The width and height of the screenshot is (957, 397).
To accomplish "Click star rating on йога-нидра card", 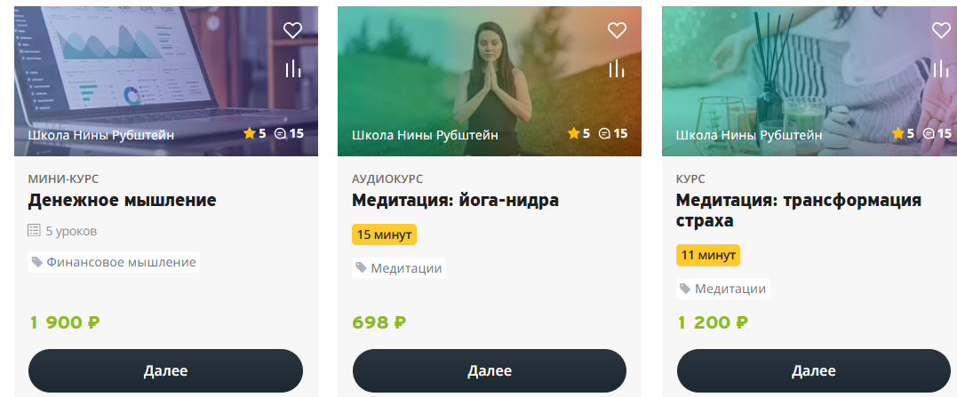I will [x=578, y=133].
